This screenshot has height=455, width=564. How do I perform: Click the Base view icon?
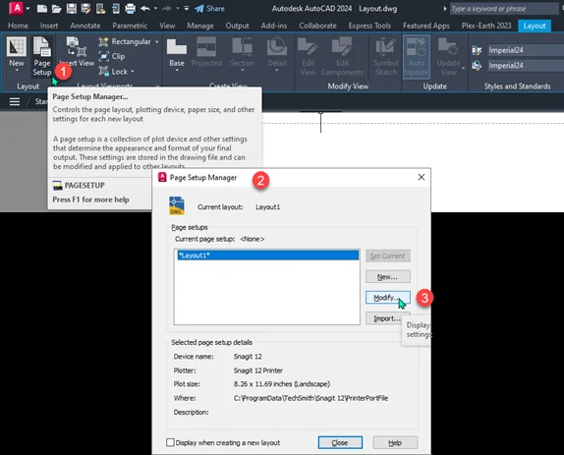(177, 47)
